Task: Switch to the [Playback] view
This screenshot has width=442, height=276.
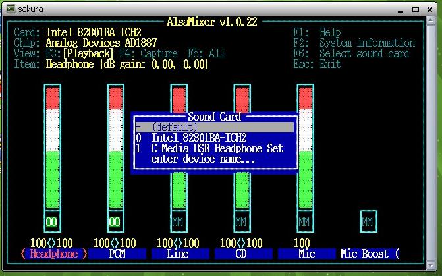Action: [88, 53]
